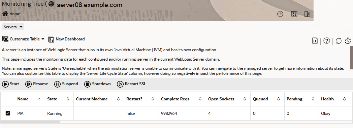Screen dimensions: 353x128
Task: Click the Customize Table icon
Action: (x=5, y=39)
